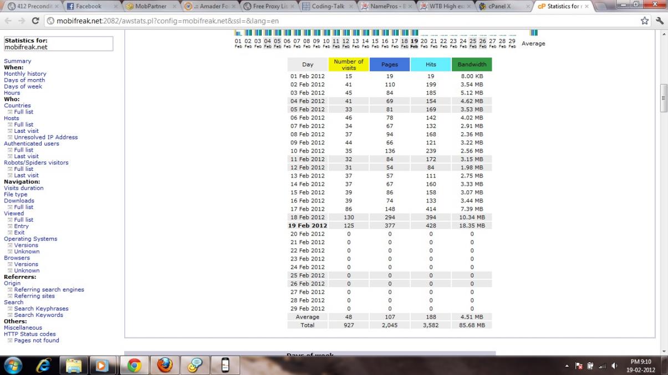Open the Monthly history link
The width and height of the screenshot is (668, 375).
tap(25, 74)
